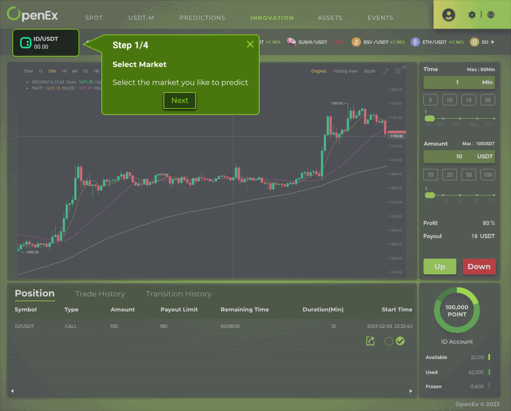Image resolution: width=511 pixels, height=411 pixels.
Task: Open the PREDICTIONS menu
Action: tap(202, 18)
